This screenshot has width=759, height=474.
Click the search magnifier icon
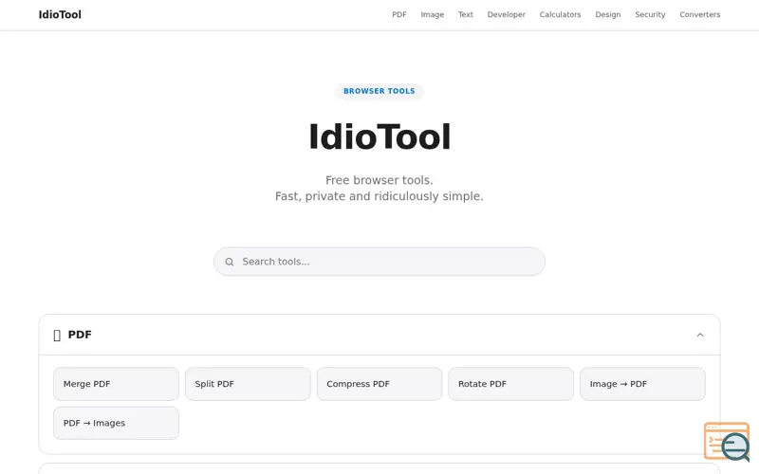point(230,262)
